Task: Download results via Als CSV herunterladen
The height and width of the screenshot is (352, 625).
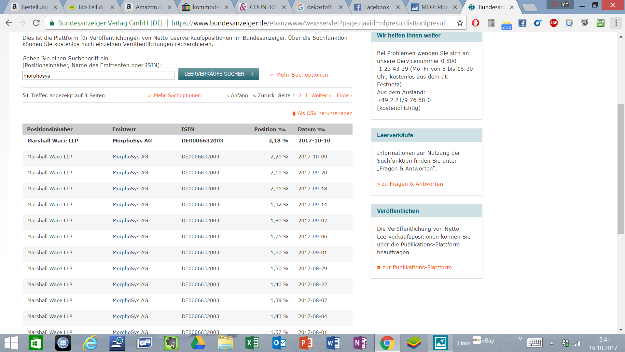Action: tap(325, 113)
